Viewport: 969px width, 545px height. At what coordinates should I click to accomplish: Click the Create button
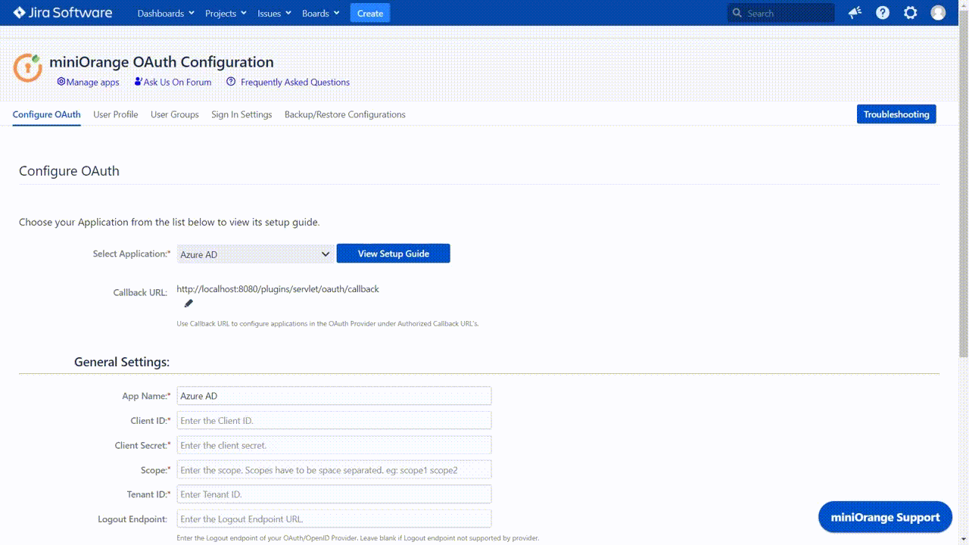[370, 13]
